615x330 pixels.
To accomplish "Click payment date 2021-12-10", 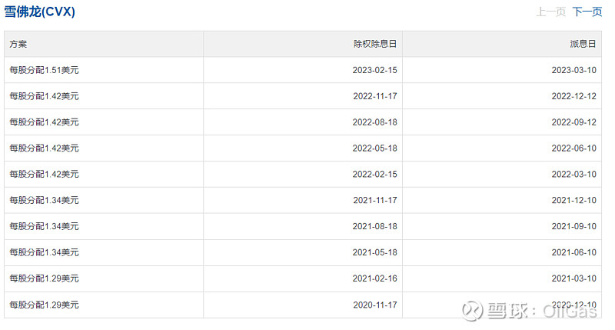I will point(573,201).
